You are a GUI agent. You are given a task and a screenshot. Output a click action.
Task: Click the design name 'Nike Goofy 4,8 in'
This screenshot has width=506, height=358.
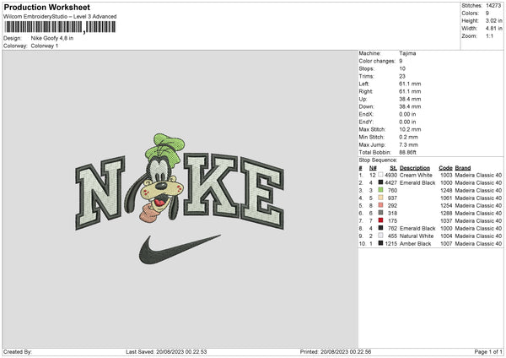(52, 38)
